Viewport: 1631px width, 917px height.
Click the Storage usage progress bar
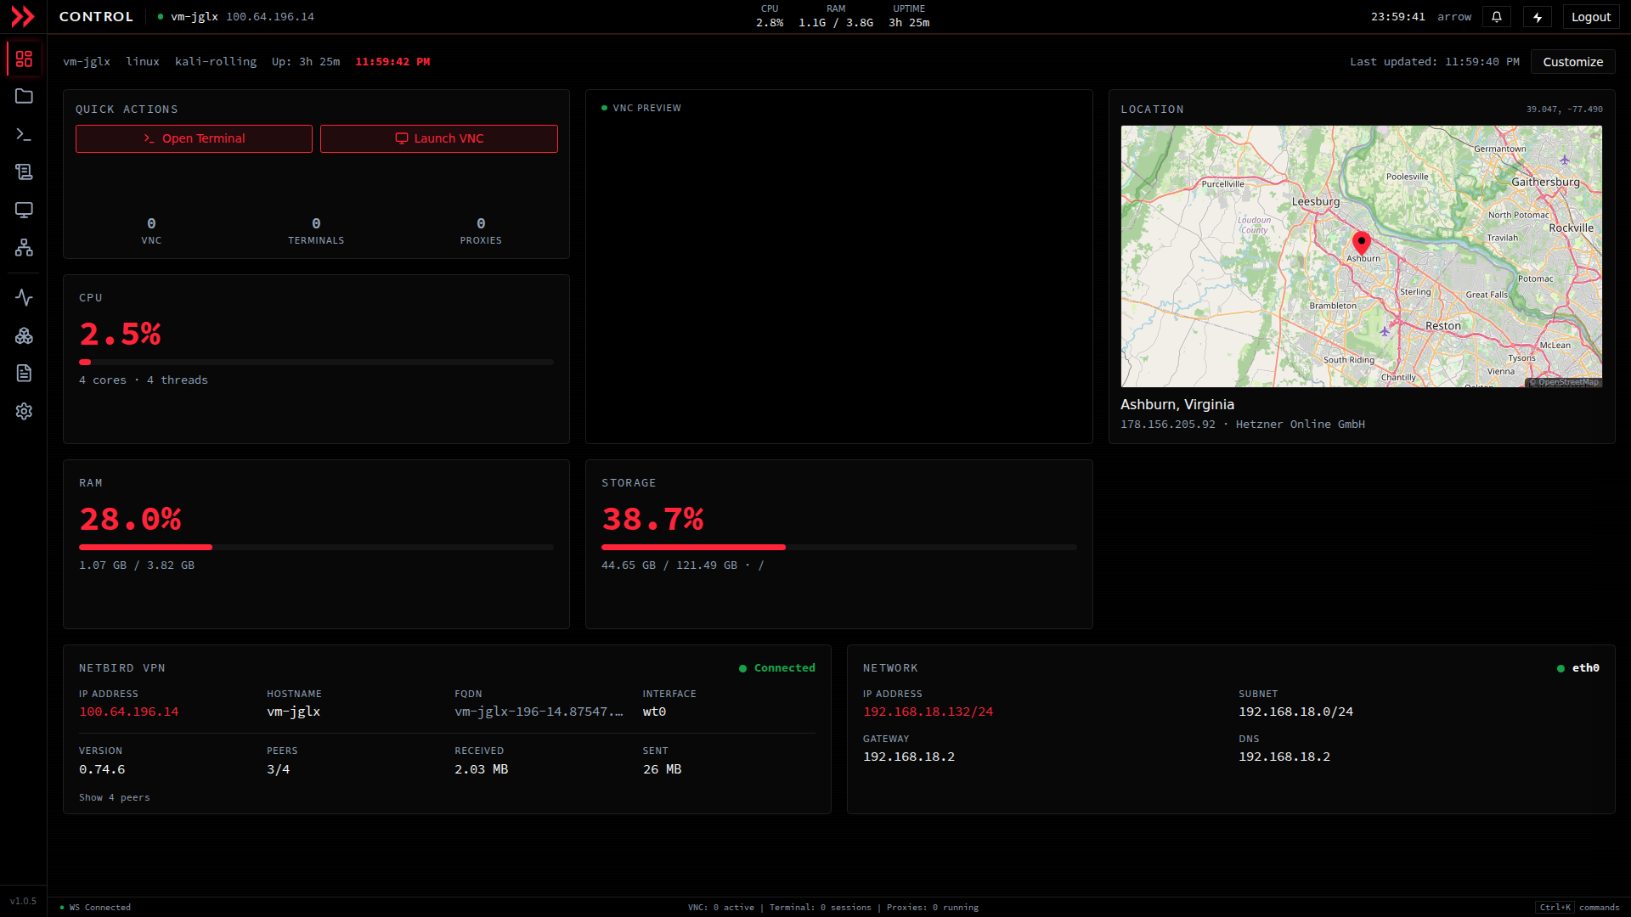(x=839, y=548)
